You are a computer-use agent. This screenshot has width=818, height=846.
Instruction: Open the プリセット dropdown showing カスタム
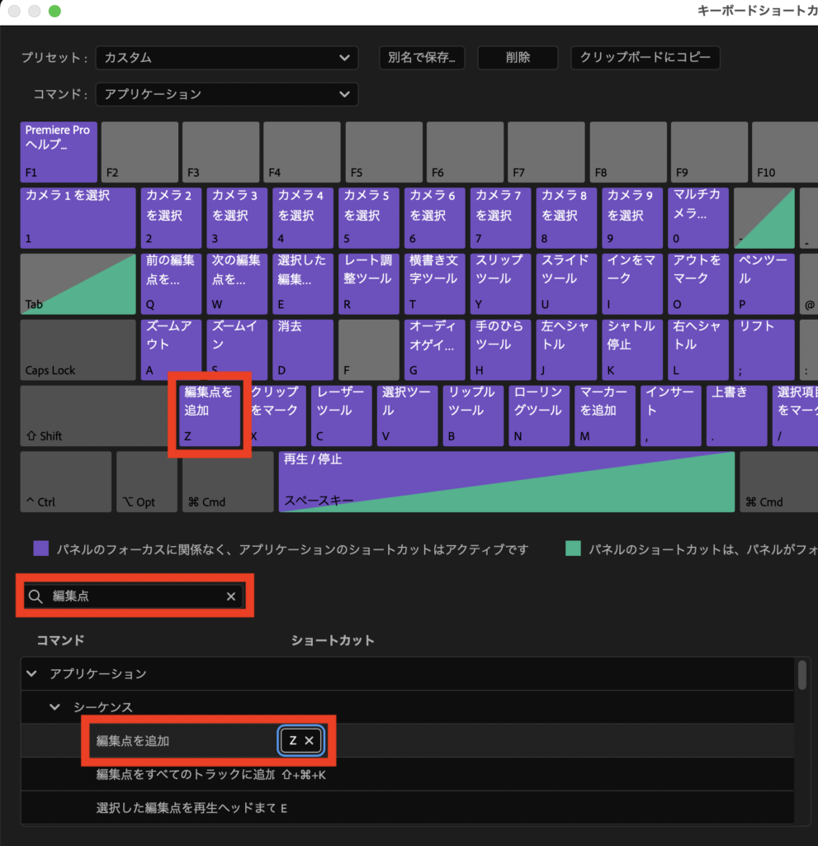point(226,58)
